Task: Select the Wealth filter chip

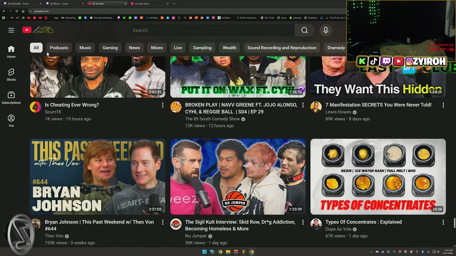Action: pos(229,48)
